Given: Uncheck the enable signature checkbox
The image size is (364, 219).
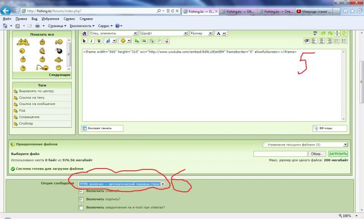Looking at the screenshot, I should pos(81,199).
